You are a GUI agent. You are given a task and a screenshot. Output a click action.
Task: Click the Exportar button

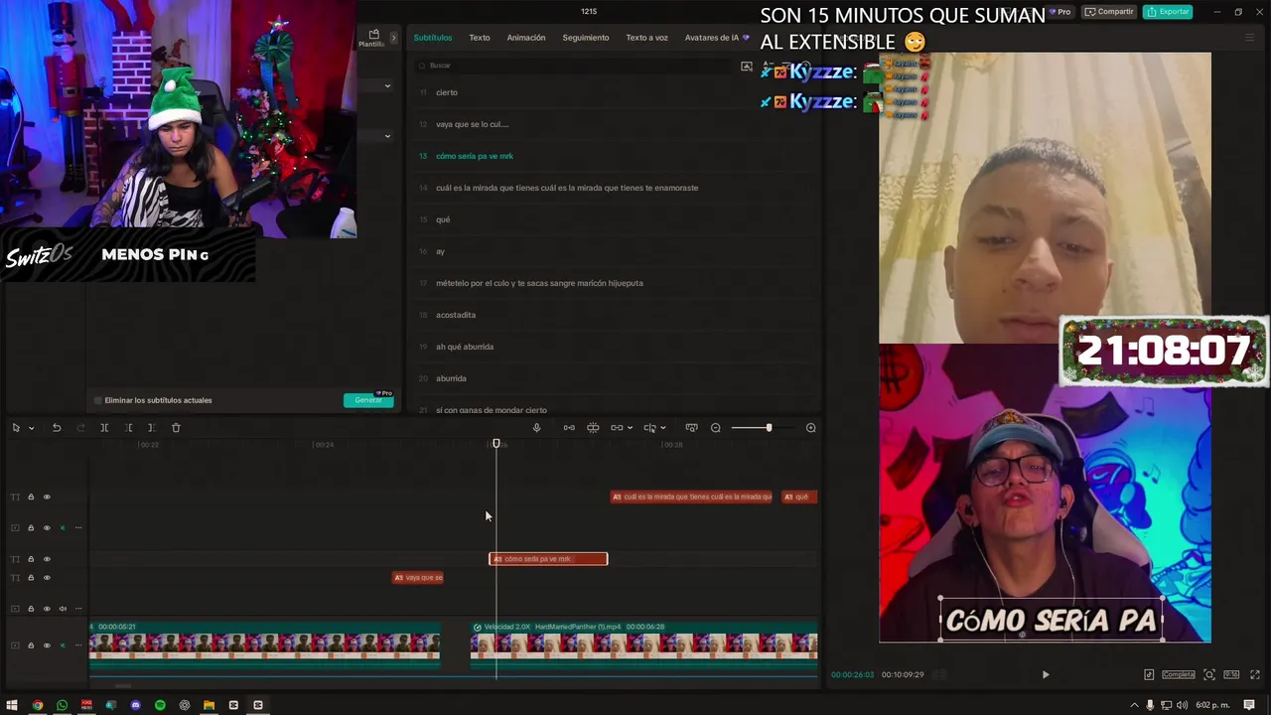point(1168,12)
